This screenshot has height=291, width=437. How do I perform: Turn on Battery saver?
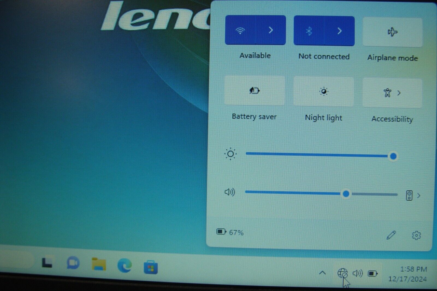tap(254, 91)
